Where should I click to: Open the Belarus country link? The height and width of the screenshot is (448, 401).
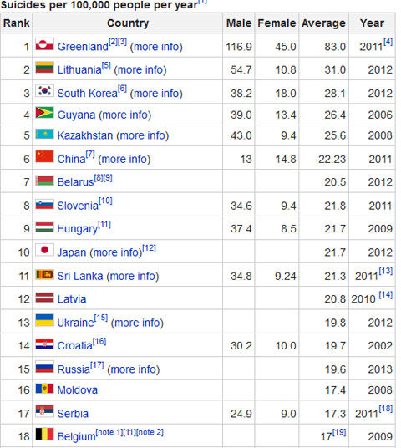pos(75,182)
